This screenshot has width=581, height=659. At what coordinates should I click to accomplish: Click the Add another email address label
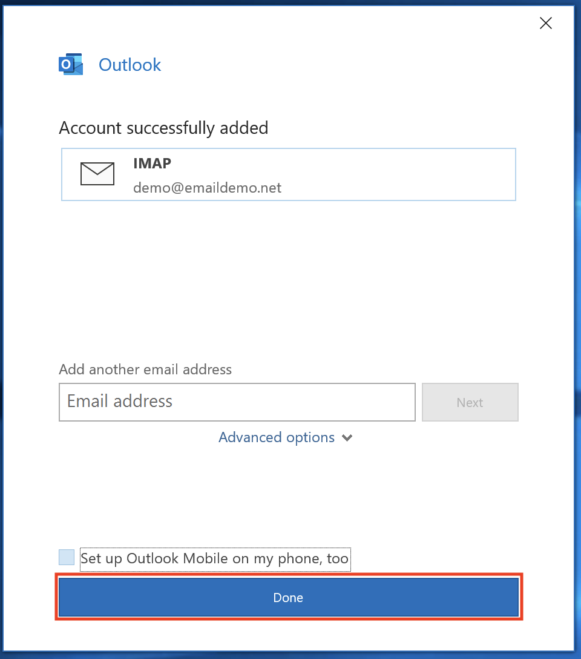(145, 369)
